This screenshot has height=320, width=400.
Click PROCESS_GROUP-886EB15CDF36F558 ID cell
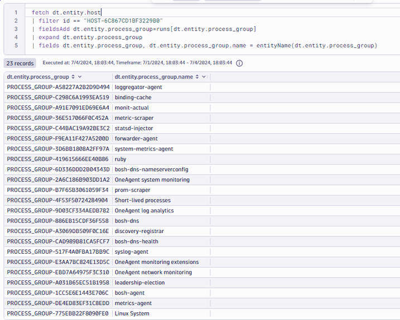(58, 221)
